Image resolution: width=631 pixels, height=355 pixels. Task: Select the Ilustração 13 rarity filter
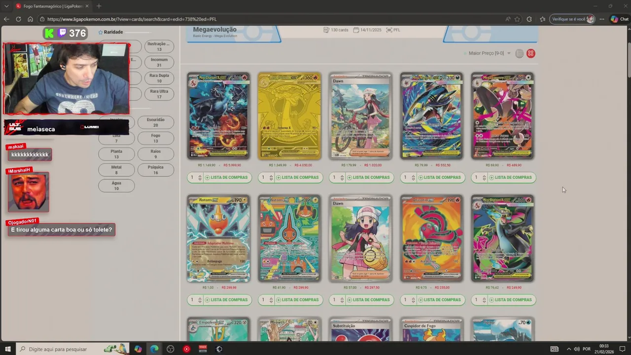click(159, 46)
